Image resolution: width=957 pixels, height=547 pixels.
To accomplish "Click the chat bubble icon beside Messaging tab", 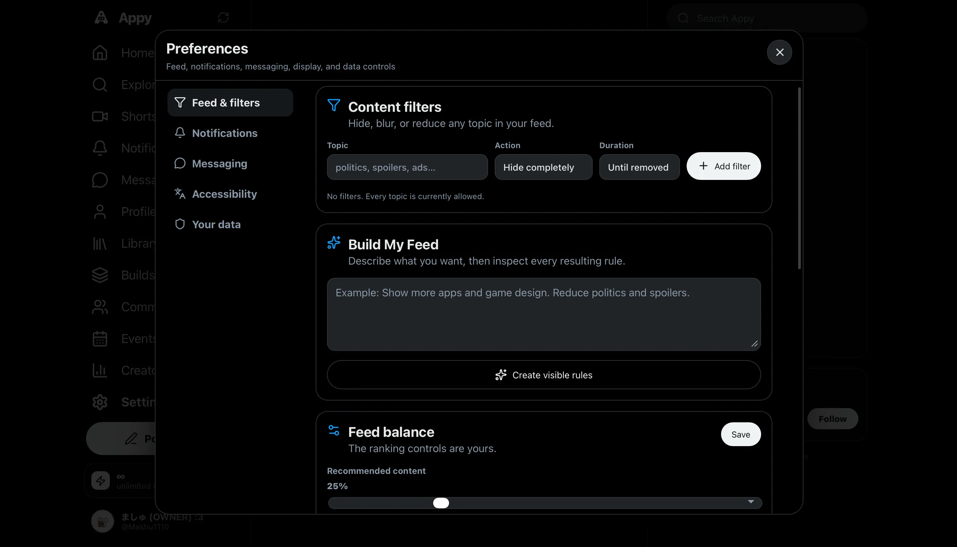I will (180, 163).
